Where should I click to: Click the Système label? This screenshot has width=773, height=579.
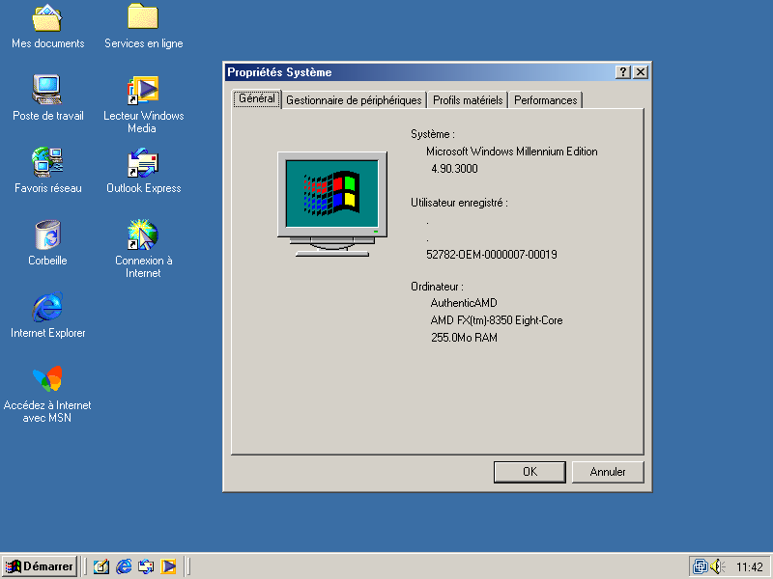point(432,134)
